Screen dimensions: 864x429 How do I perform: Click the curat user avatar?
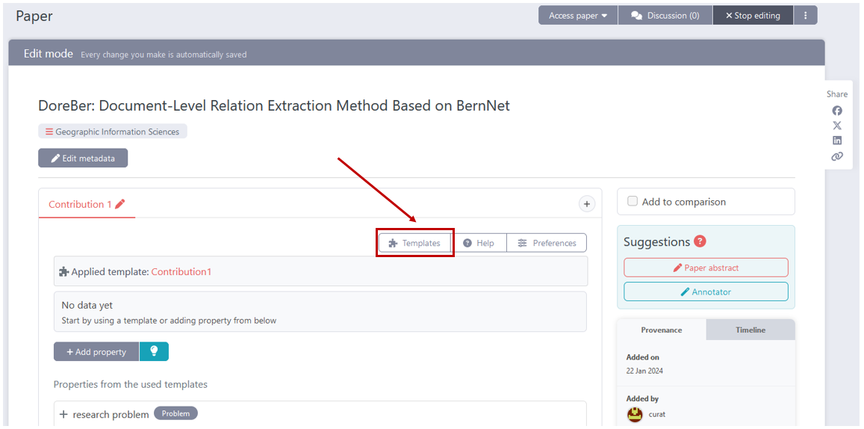(x=635, y=414)
